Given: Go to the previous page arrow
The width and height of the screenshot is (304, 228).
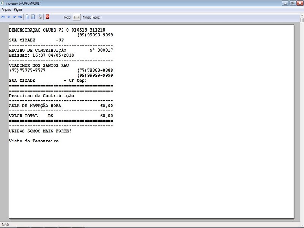Looking at the screenshot, I should click(x=9, y=17).
